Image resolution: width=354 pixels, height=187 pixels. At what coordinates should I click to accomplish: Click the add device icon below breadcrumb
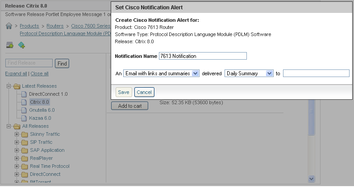(10, 45)
